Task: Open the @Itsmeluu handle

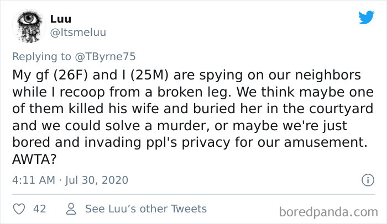Action: point(78,33)
